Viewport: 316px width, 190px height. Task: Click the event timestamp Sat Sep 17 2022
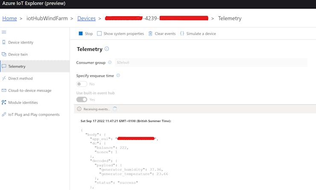126,121
